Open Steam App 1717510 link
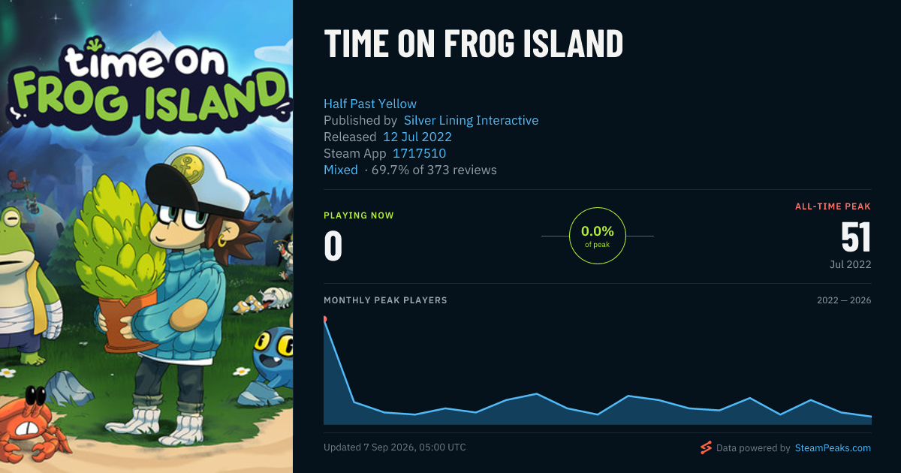The height and width of the screenshot is (473, 901). (420, 153)
